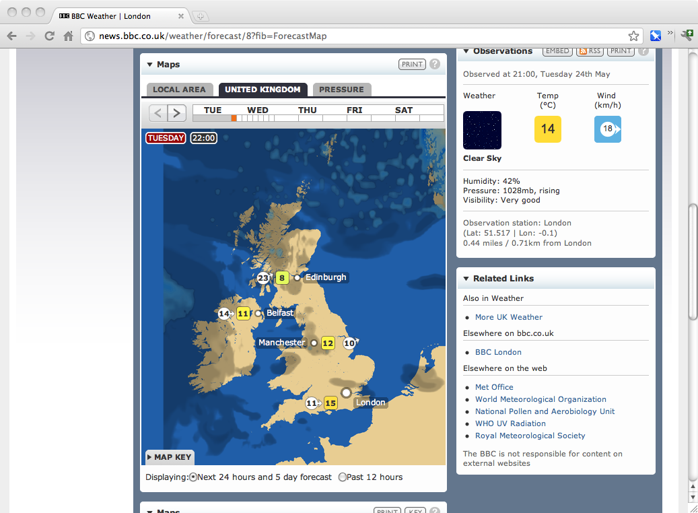698x513 pixels.
Task: Collapse the Maps panel triangle
Action: pyautogui.click(x=149, y=65)
